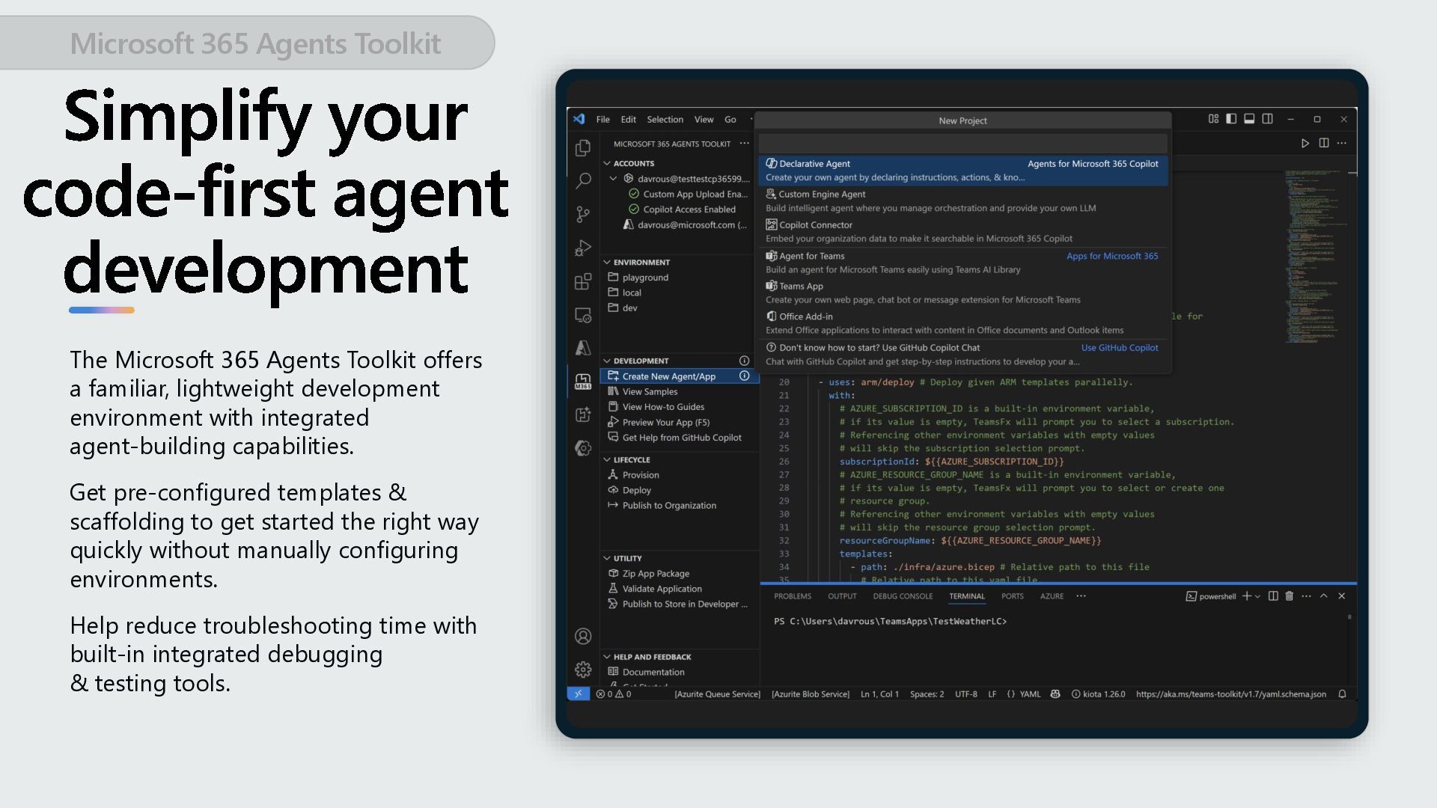
Task: Click the Use GitHub Copilot link
Action: click(1119, 348)
